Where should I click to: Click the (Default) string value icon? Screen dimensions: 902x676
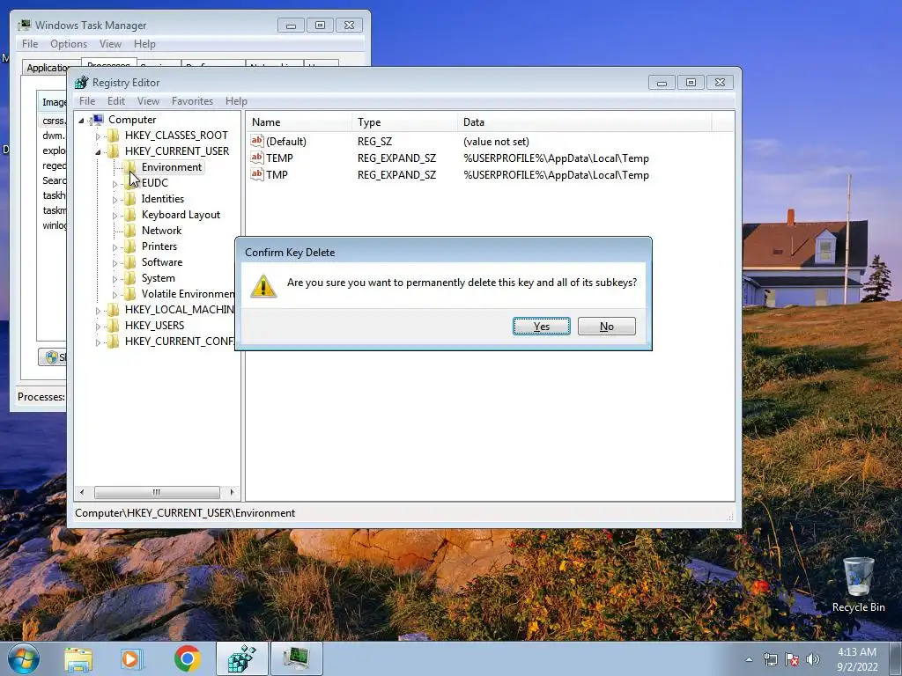click(256, 141)
